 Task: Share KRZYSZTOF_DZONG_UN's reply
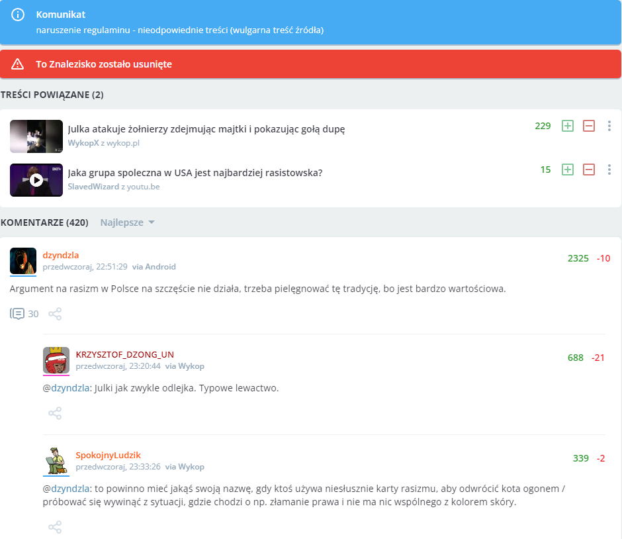click(56, 413)
